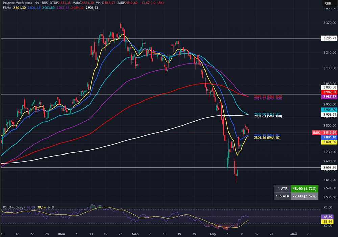
Task: Click price axis level 2730,00
Action: click(x=330, y=152)
